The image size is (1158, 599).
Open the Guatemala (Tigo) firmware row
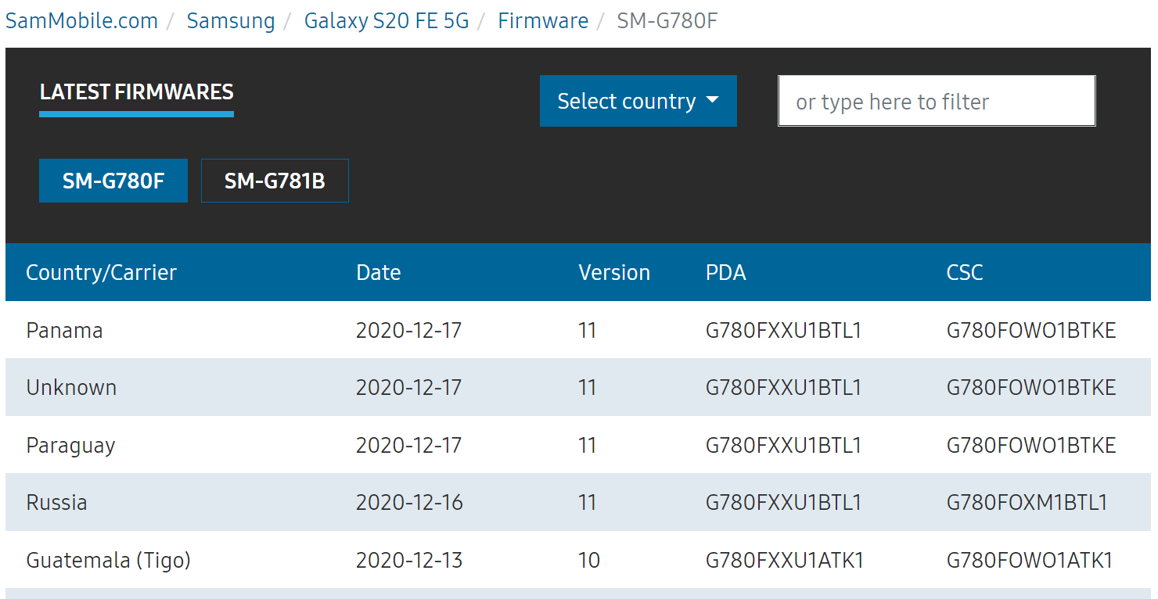coord(578,560)
